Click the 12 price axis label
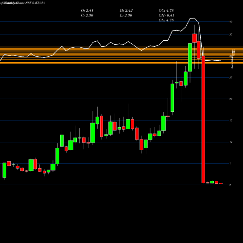This screenshot has width=243, height=243. click(231, 142)
